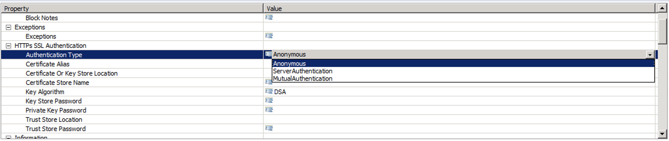Collapse the HTTPs SSL Authentication group

[x=9, y=46]
